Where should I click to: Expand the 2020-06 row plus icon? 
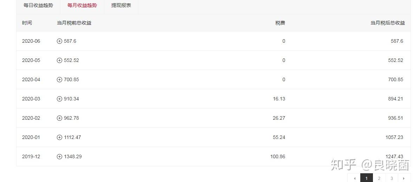tap(59, 41)
